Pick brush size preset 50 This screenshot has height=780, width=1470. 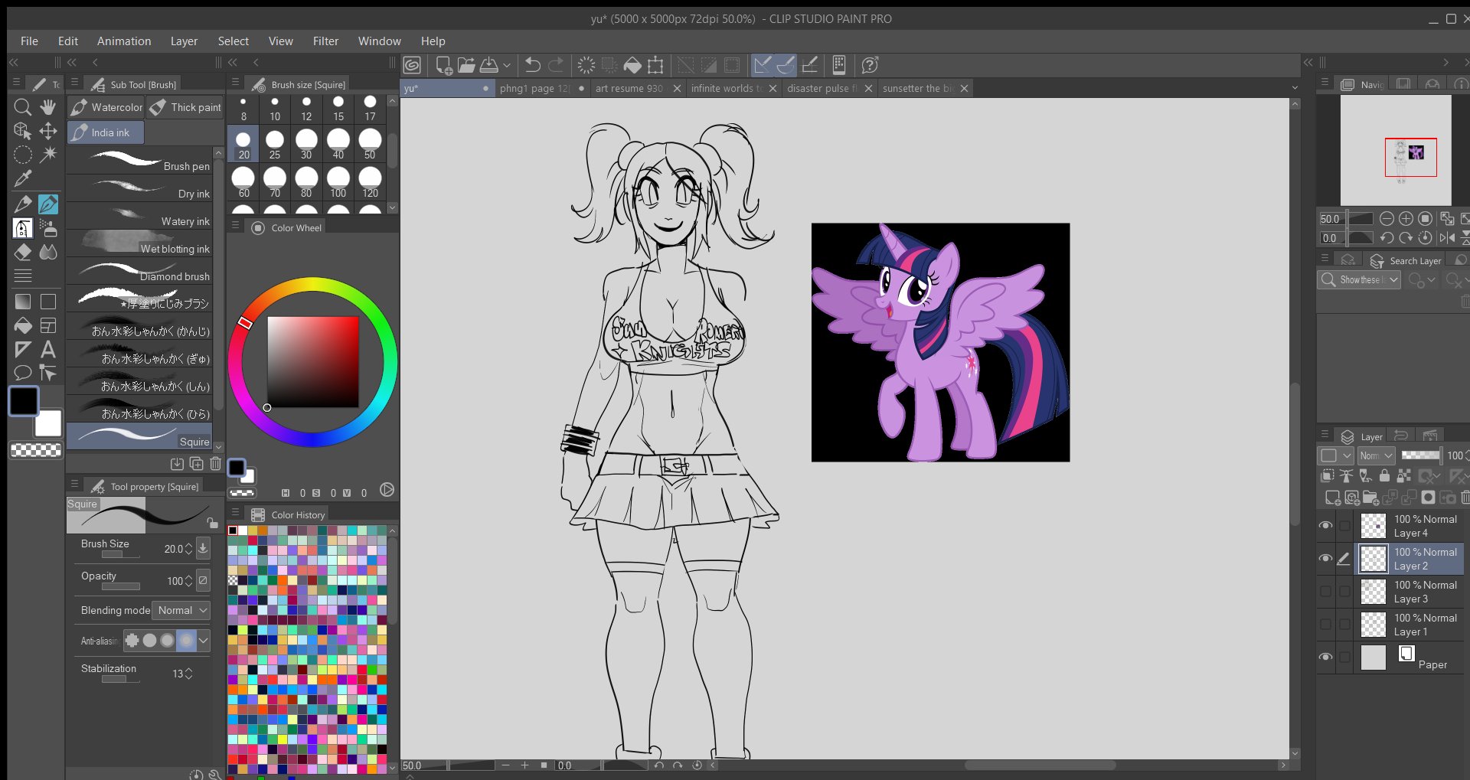370,143
